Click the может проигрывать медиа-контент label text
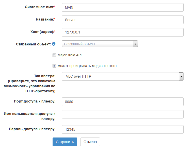This screenshot has height=154, width=191. pos(87,66)
